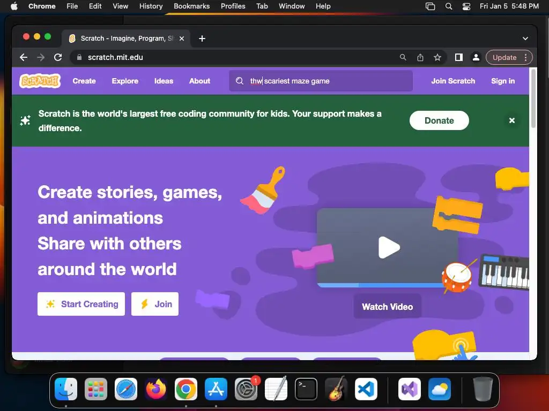Click Sign in link
The height and width of the screenshot is (411, 549).
[503, 81]
